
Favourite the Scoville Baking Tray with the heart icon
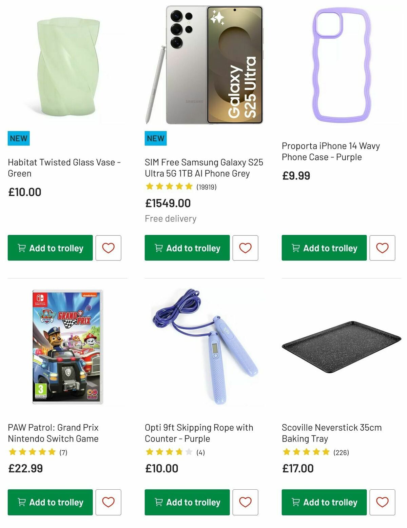point(383,502)
